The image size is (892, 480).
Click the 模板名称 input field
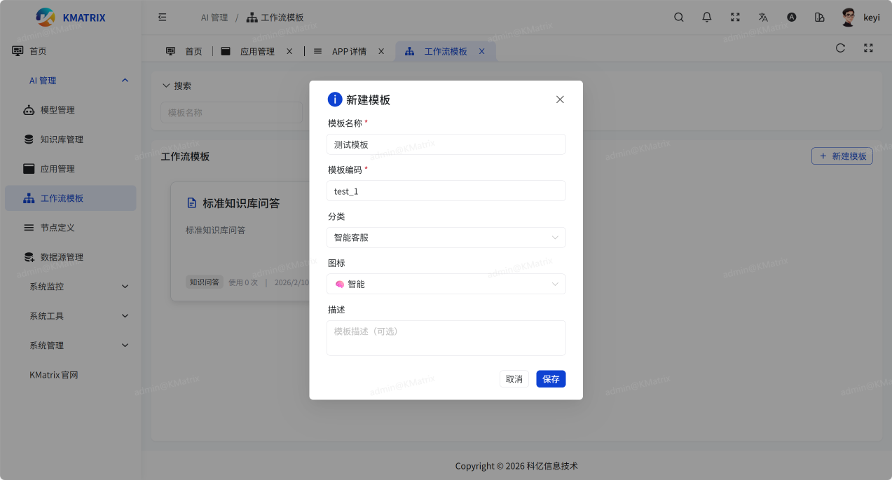coord(446,144)
